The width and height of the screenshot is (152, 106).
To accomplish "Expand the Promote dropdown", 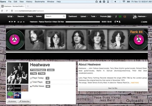I will [x=106, y=16].
